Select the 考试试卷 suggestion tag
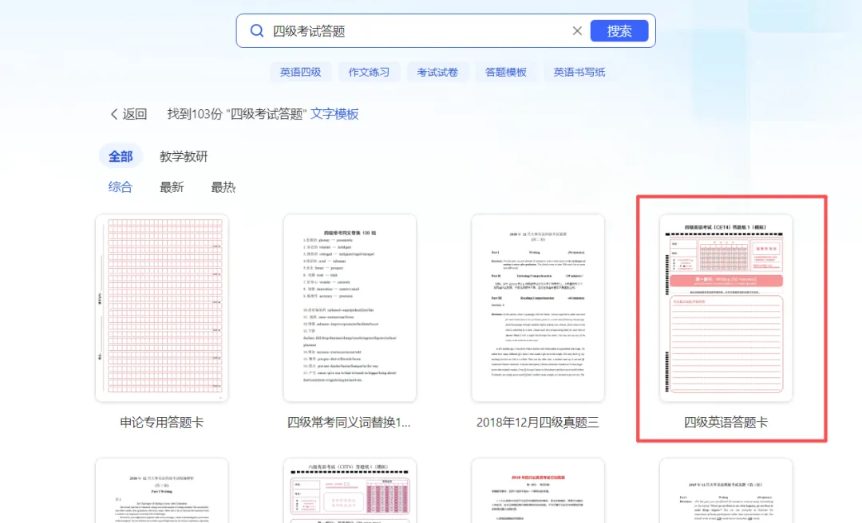The height and width of the screenshot is (523, 862). tap(437, 72)
